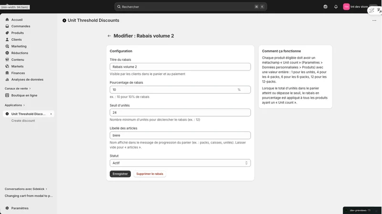Click the Commandes inbox icon

pyautogui.click(x=7, y=26)
